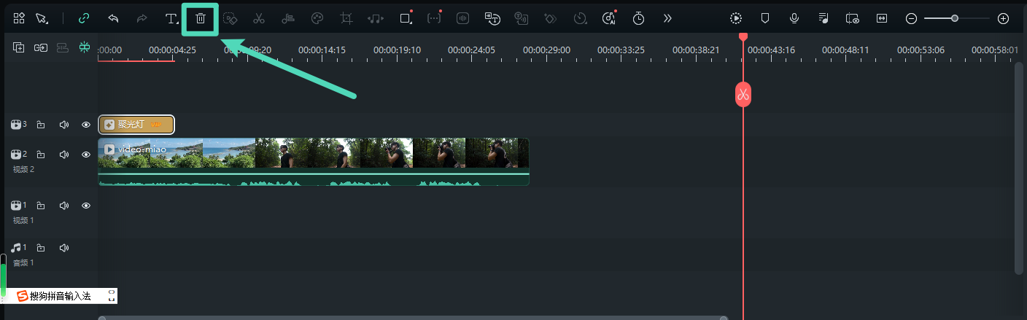Start voiceover recording with microphone icon
Image resolution: width=1027 pixels, height=320 pixels.
pos(794,19)
